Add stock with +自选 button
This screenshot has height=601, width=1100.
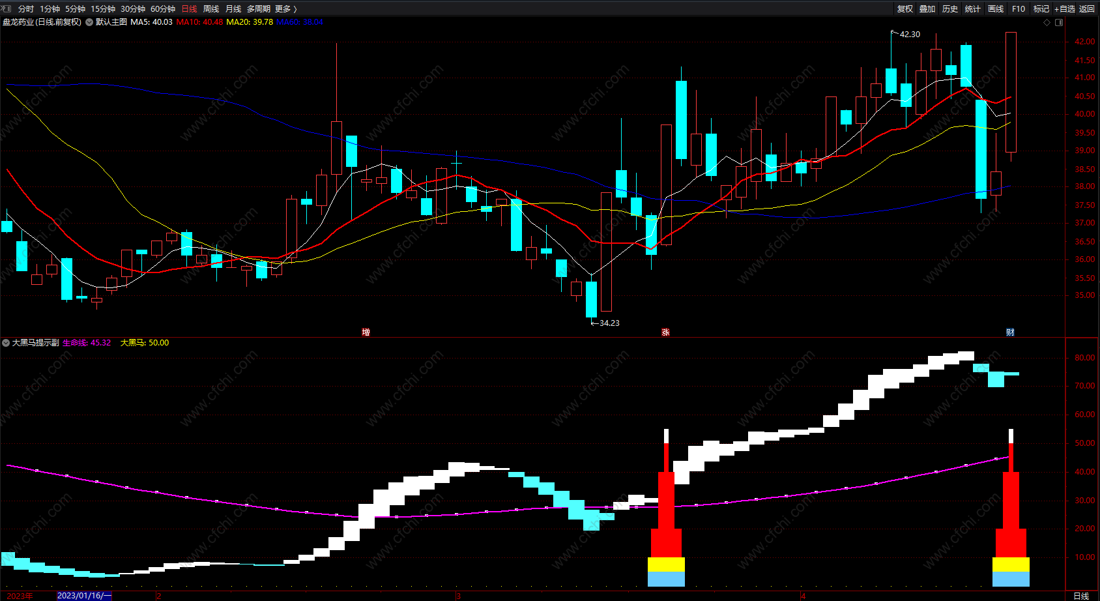(1065, 8)
